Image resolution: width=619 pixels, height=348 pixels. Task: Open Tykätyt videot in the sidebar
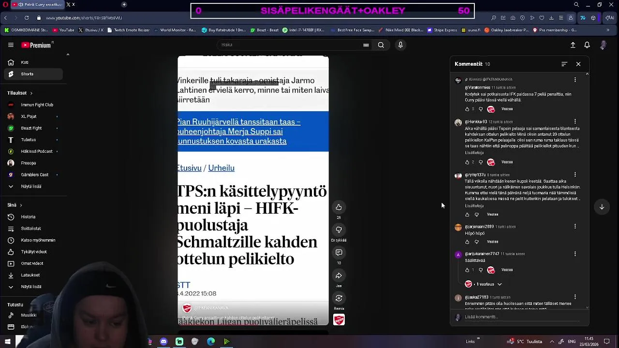pos(33,252)
